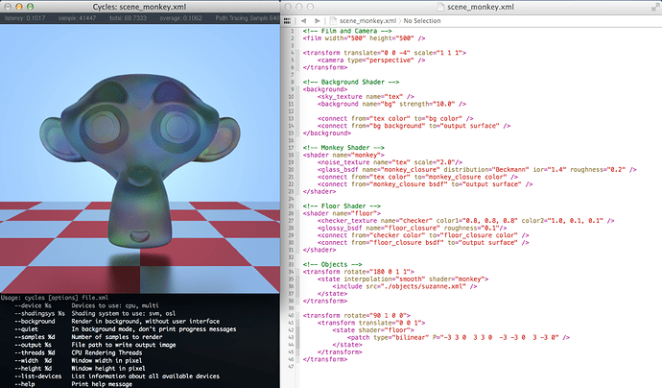Click the --device option help line
Image resolution: width=662 pixels, height=388 pixels.
[86, 305]
